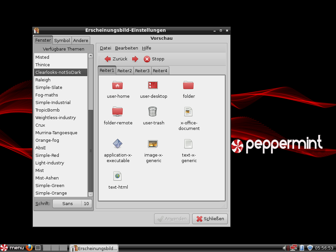336x252 pixels.
Task: Open the Peppermint menu in the taskbar
Action: tap(13, 247)
